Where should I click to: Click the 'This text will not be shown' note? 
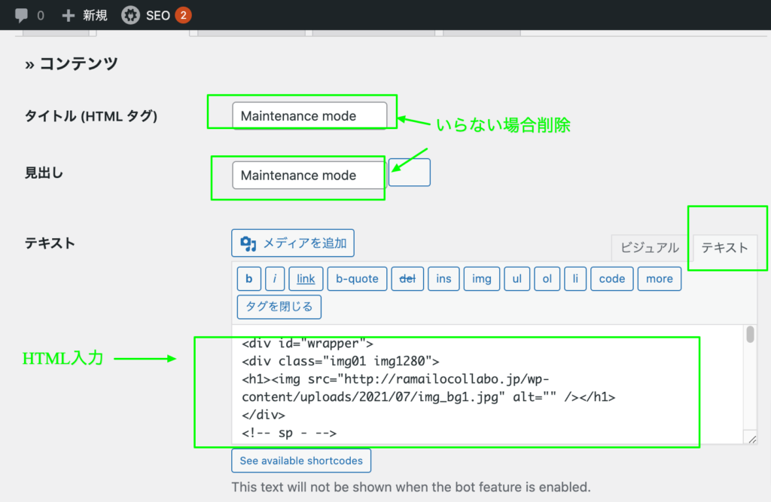point(411,487)
